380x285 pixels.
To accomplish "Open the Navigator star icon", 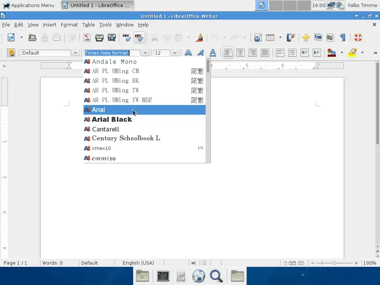I will coord(306,38).
